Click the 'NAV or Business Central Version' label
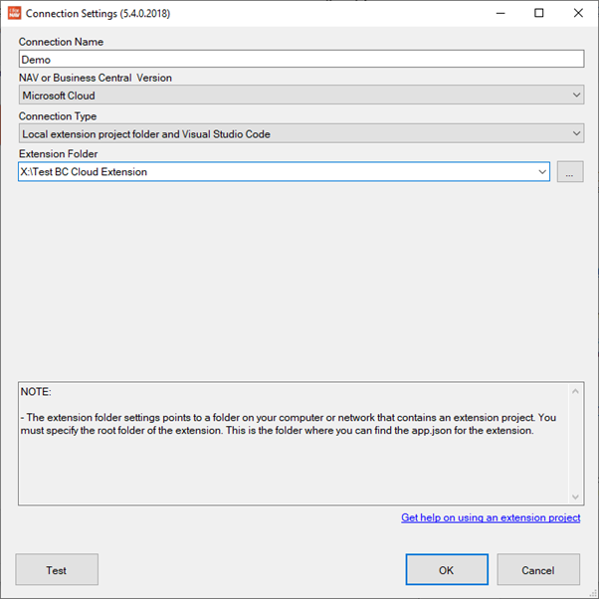This screenshot has width=599, height=599. [96, 78]
